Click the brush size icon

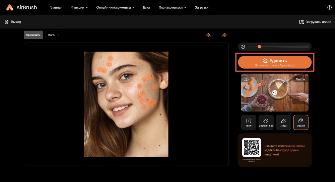(x=244, y=47)
